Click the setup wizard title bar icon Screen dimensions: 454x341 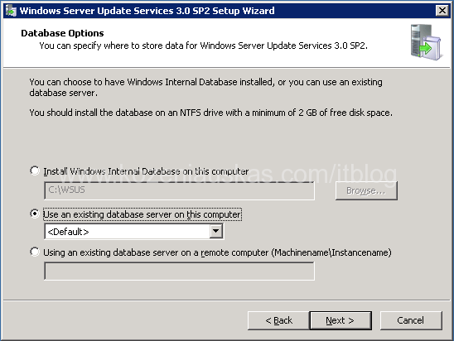11,11
